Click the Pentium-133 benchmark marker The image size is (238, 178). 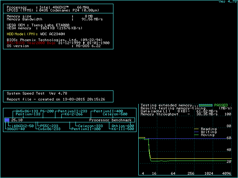[28, 114]
